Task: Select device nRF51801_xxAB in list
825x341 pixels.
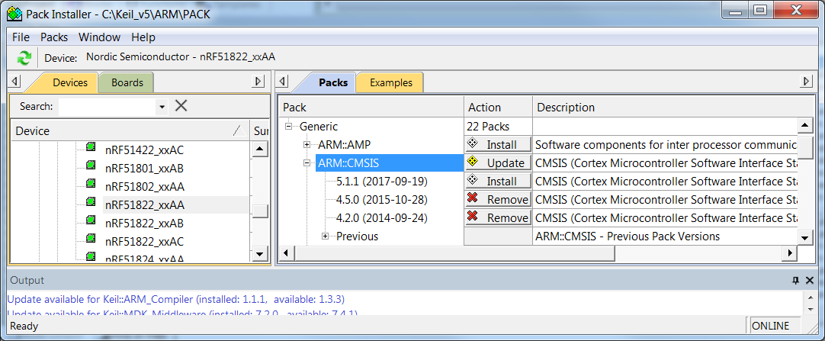Action: 144,169
